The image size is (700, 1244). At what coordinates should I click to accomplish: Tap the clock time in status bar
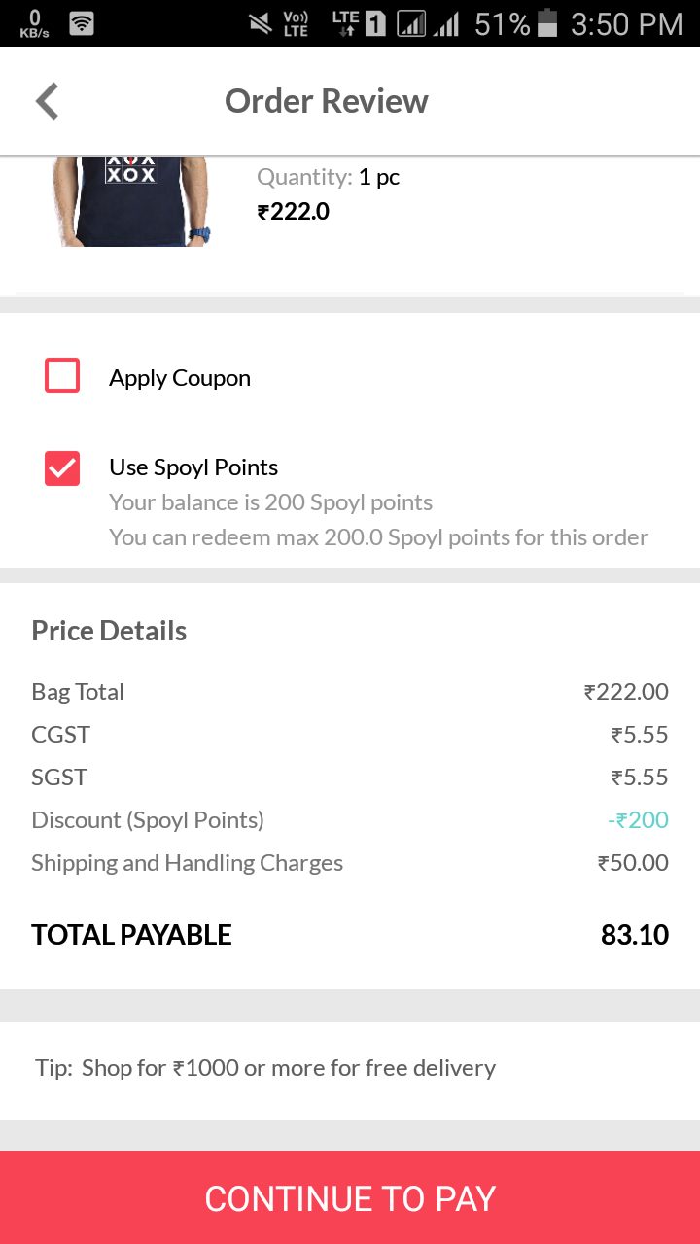pos(627,23)
